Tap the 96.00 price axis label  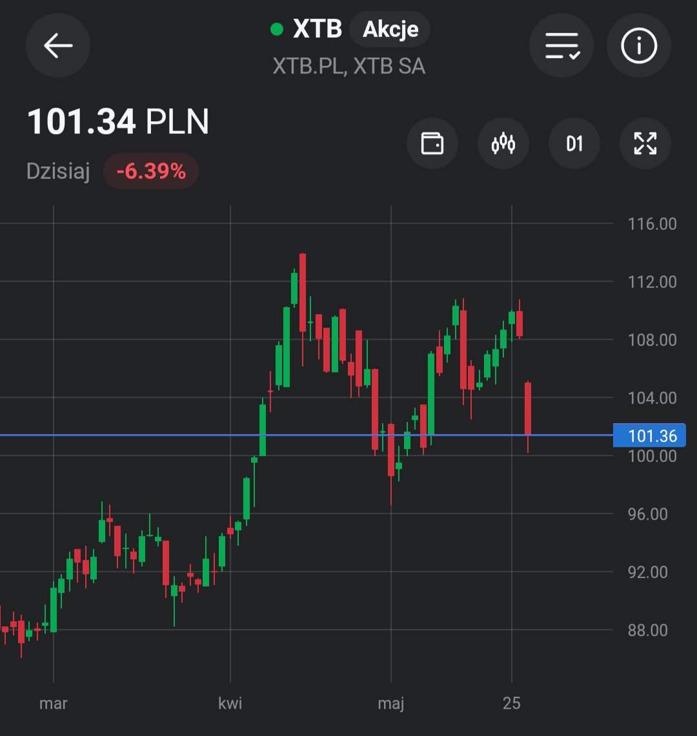648,514
